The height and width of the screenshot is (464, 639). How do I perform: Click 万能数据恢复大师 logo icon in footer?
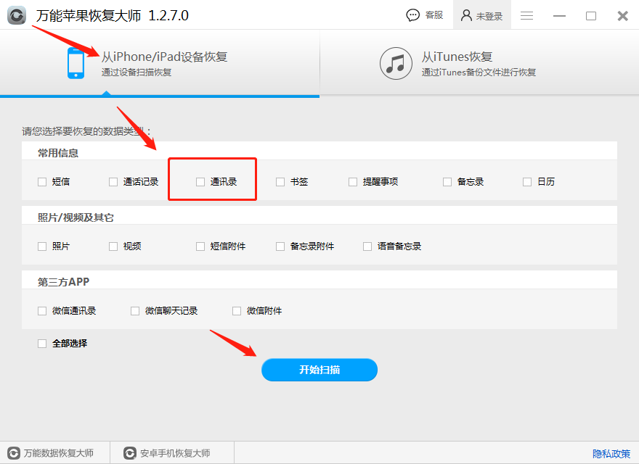click(x=14, y=453)
